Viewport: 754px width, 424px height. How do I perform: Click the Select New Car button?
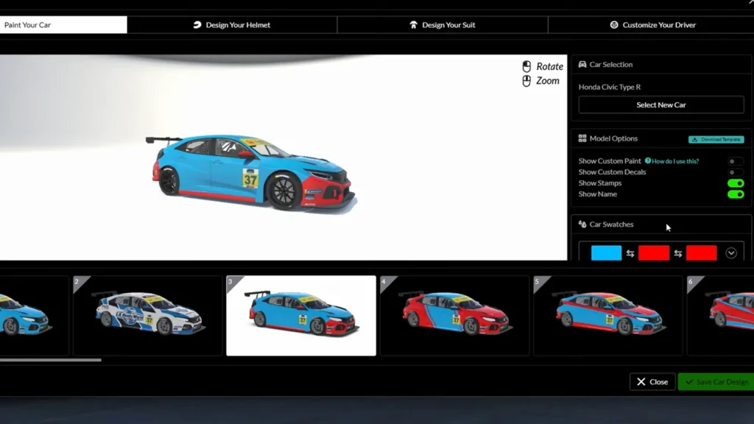[661, 105]
